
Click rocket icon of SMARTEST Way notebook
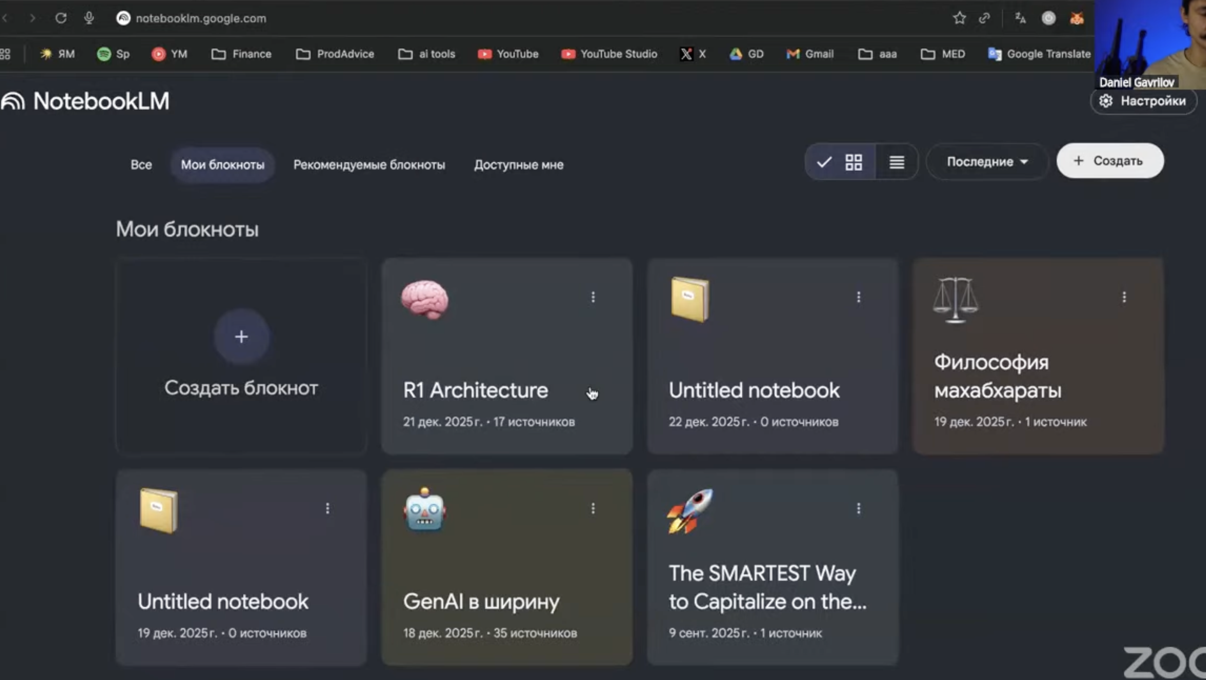point(690,511)
